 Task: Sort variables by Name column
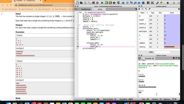click(143, 13)
